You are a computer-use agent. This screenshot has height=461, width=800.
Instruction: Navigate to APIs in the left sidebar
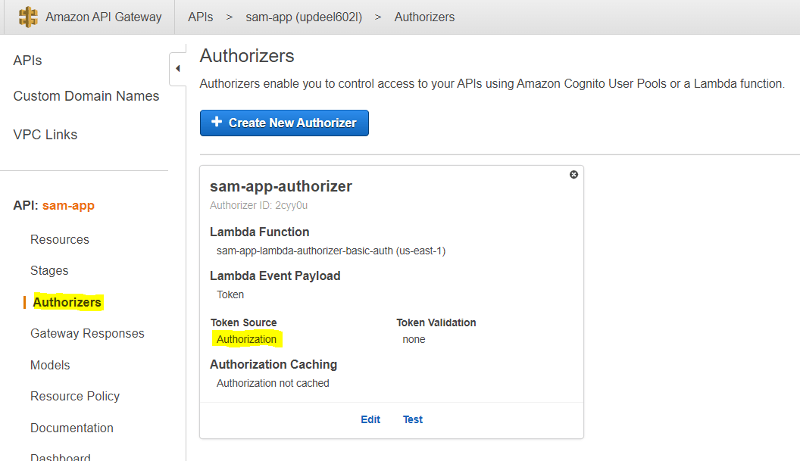click(x=27, y=60)
